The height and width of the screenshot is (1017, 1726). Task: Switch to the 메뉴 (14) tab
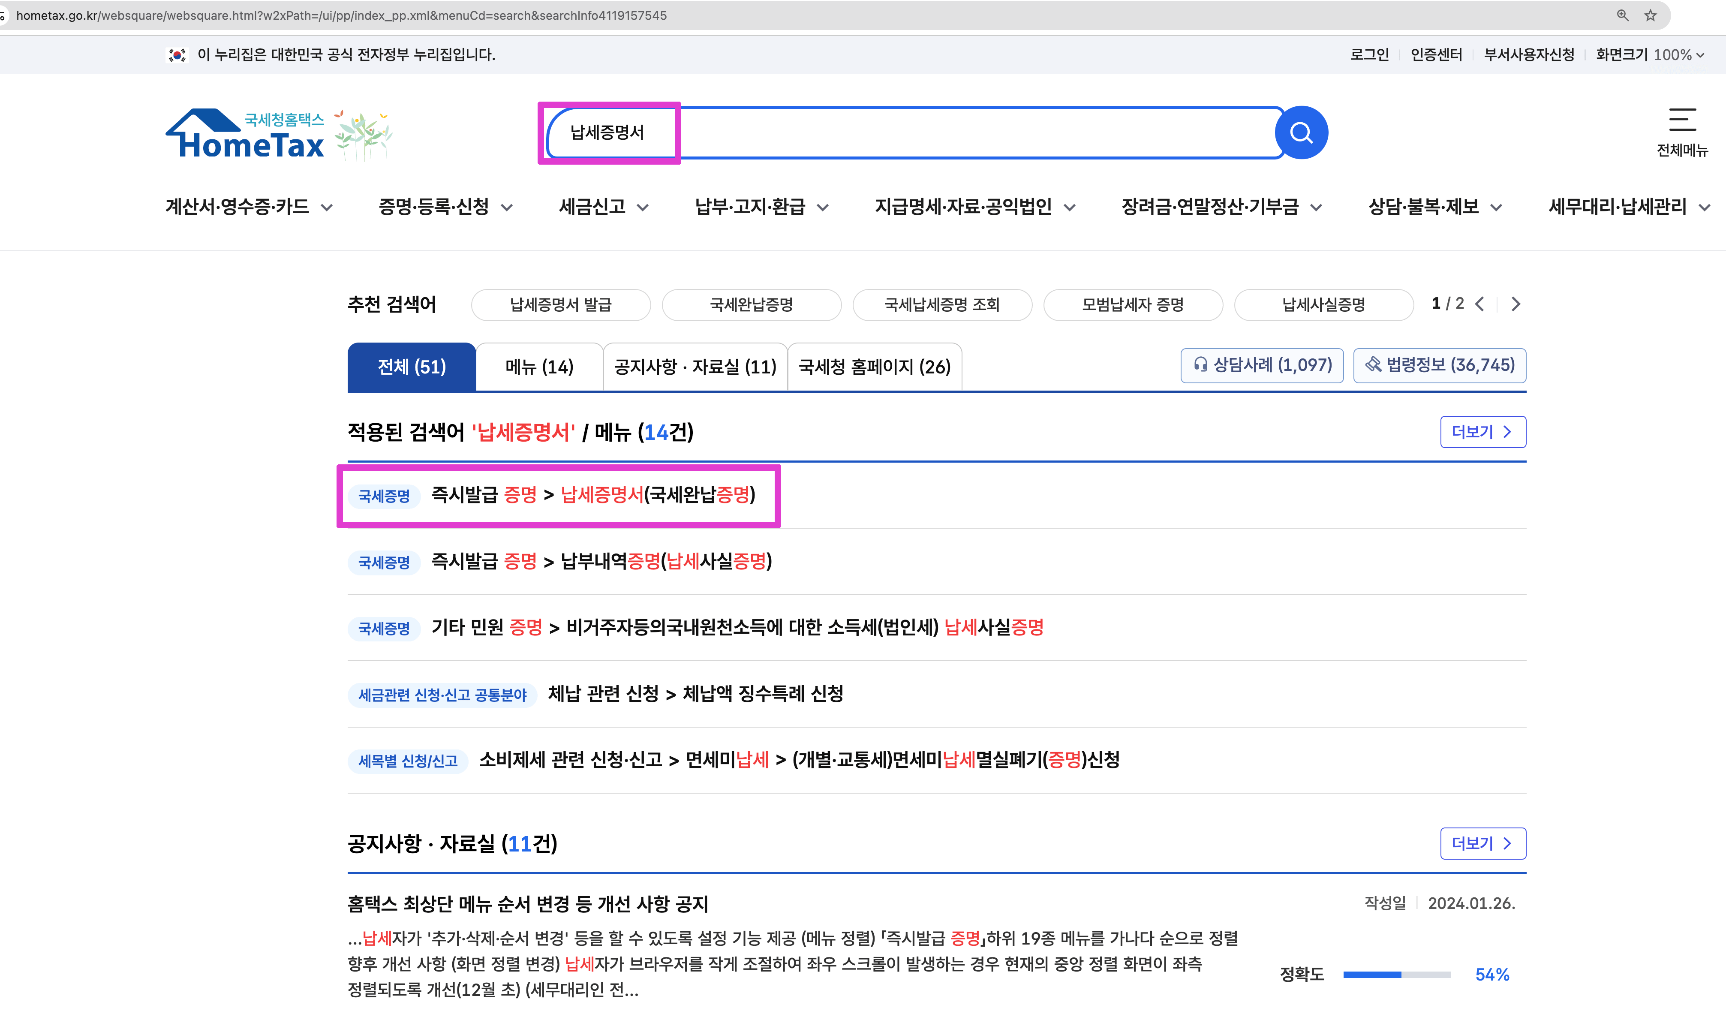[x=539, y=367]
